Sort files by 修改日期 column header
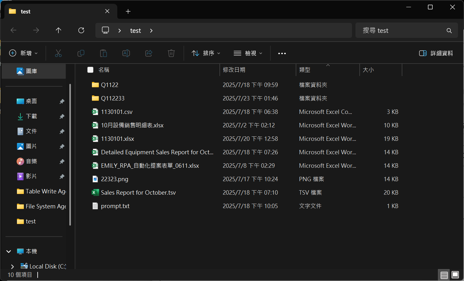 pyautogui.click(x=234, y=70)
